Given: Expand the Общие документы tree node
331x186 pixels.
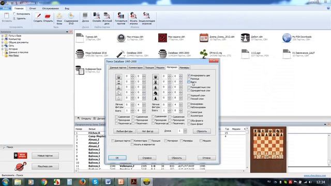Looking at the screenshot, I should tap(3, 42).
